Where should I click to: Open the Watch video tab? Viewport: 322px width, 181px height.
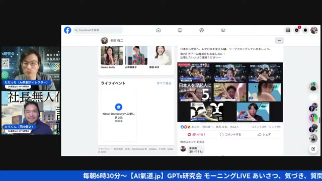180,30
